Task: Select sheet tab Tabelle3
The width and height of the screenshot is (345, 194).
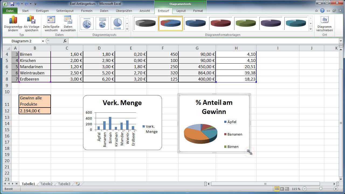Action: [x=64, y=184]
